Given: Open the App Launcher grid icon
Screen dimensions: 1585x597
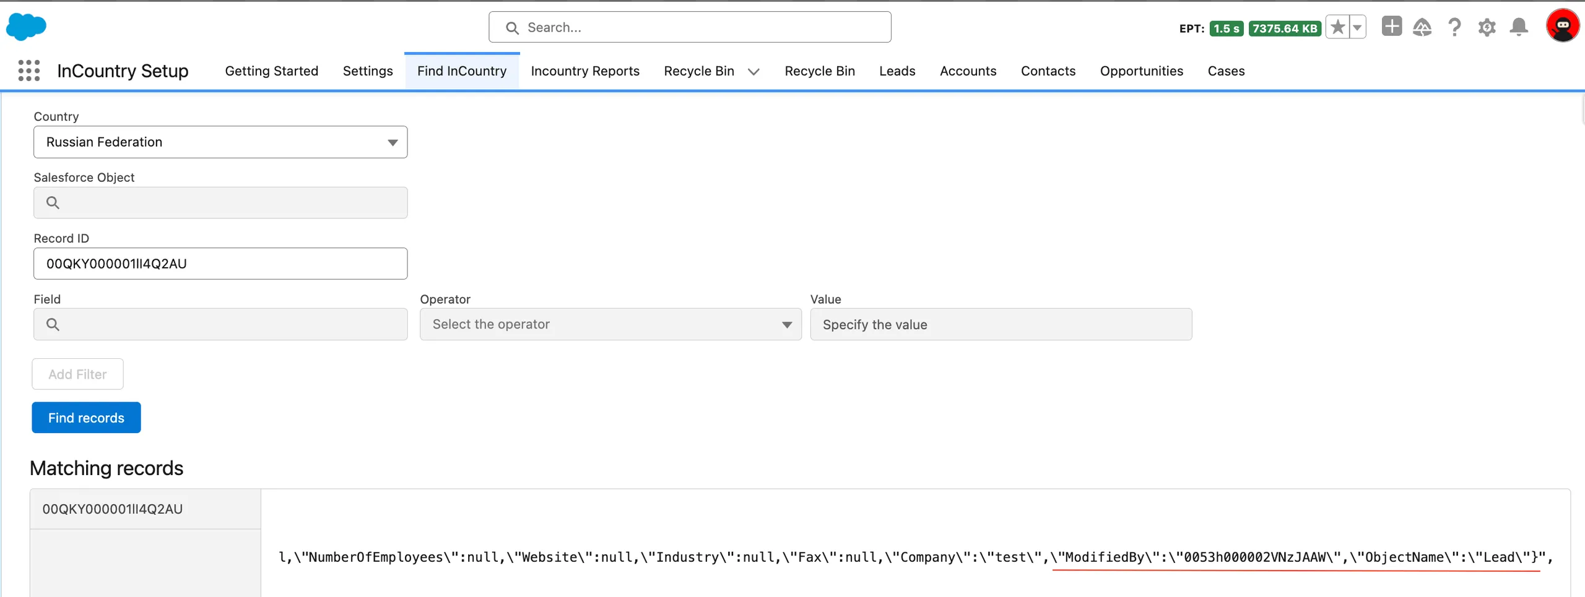Looking at the screenshot, I should point(28,71).
